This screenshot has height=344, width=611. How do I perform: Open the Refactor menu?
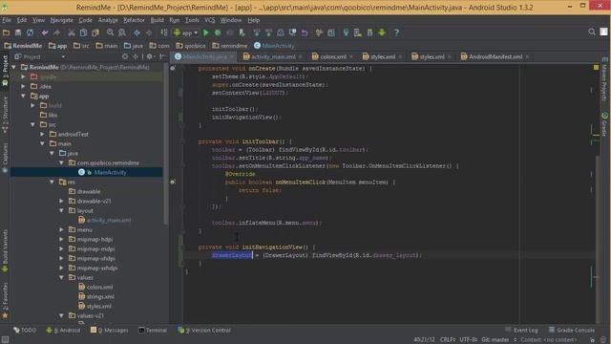(x=134, y=20)
